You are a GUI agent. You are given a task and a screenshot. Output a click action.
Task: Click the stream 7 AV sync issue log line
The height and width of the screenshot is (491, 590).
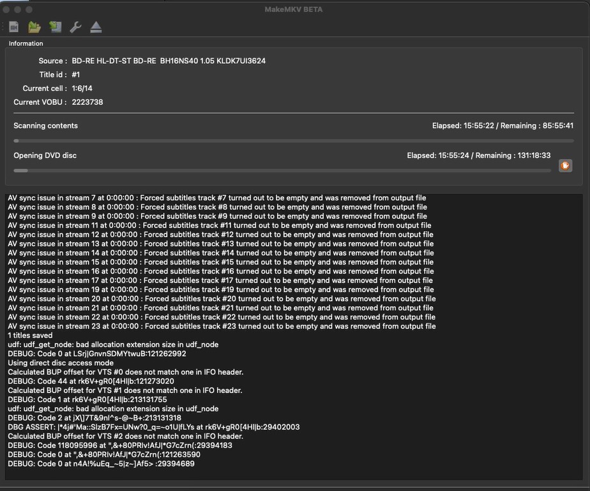(x=216, y=198)
